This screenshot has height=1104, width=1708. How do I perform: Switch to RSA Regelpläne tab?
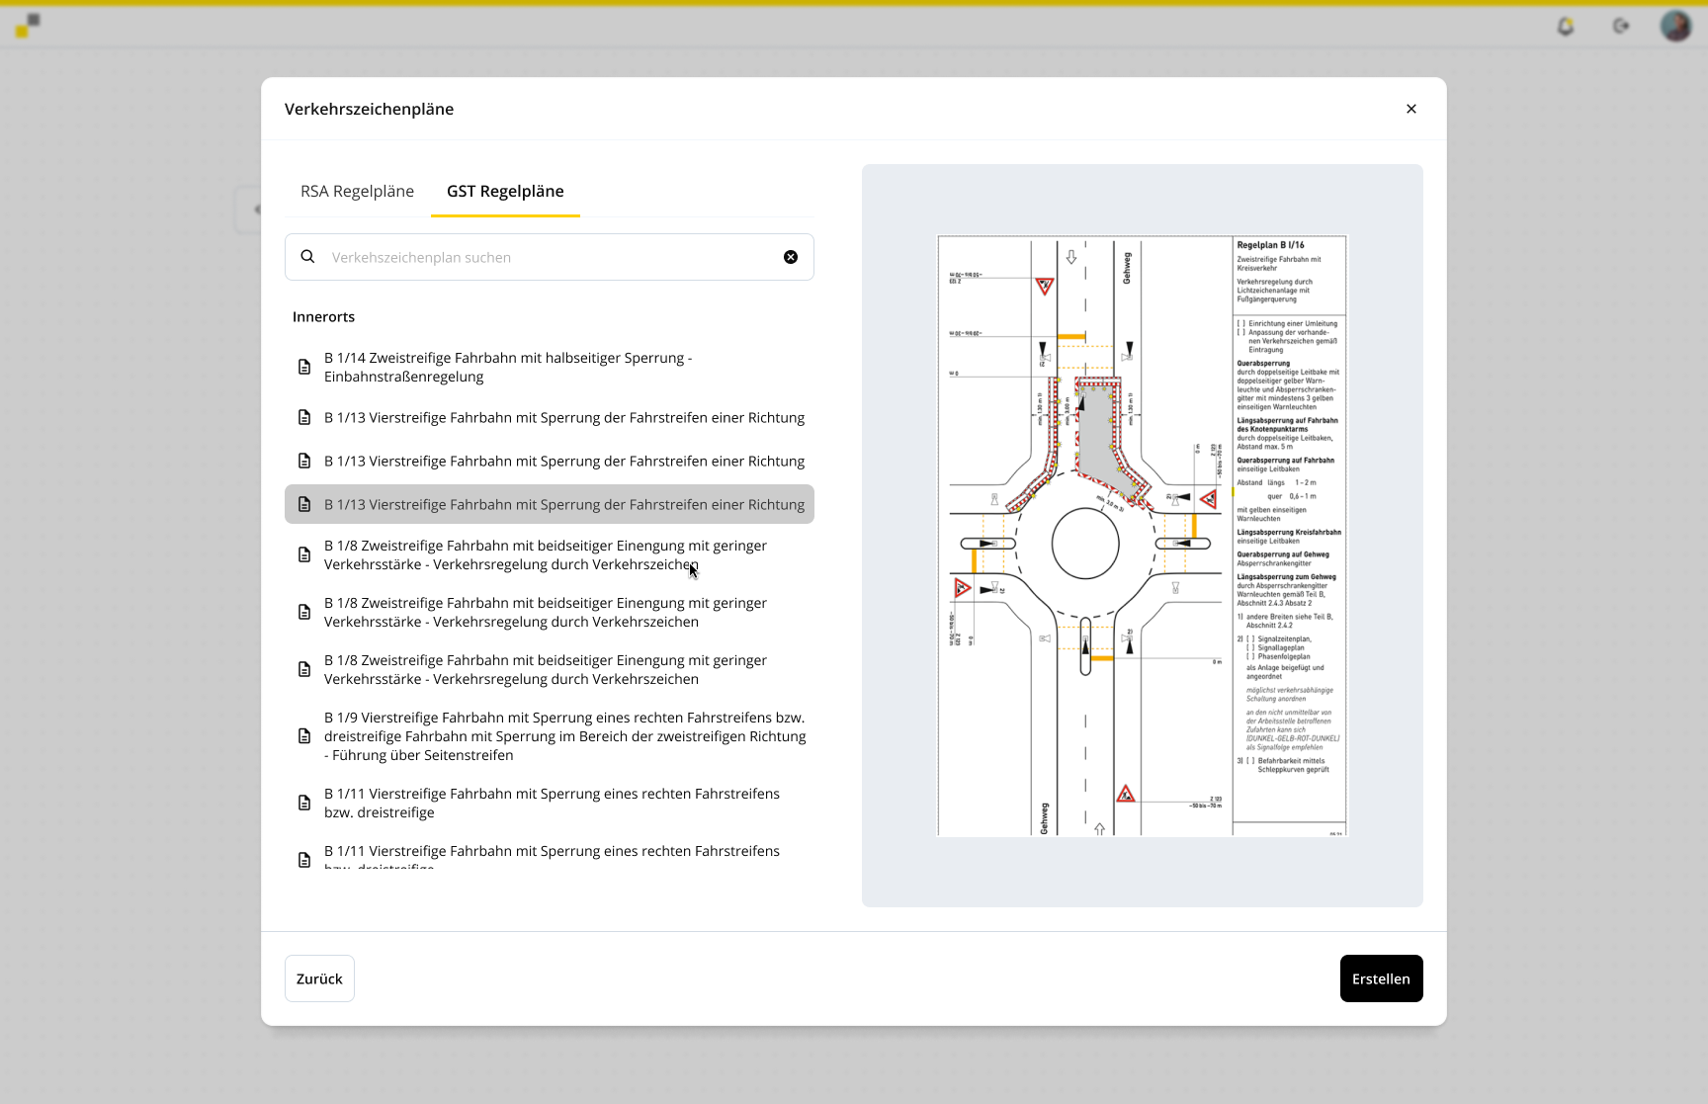pyautogui.click(x=357, y=191)
